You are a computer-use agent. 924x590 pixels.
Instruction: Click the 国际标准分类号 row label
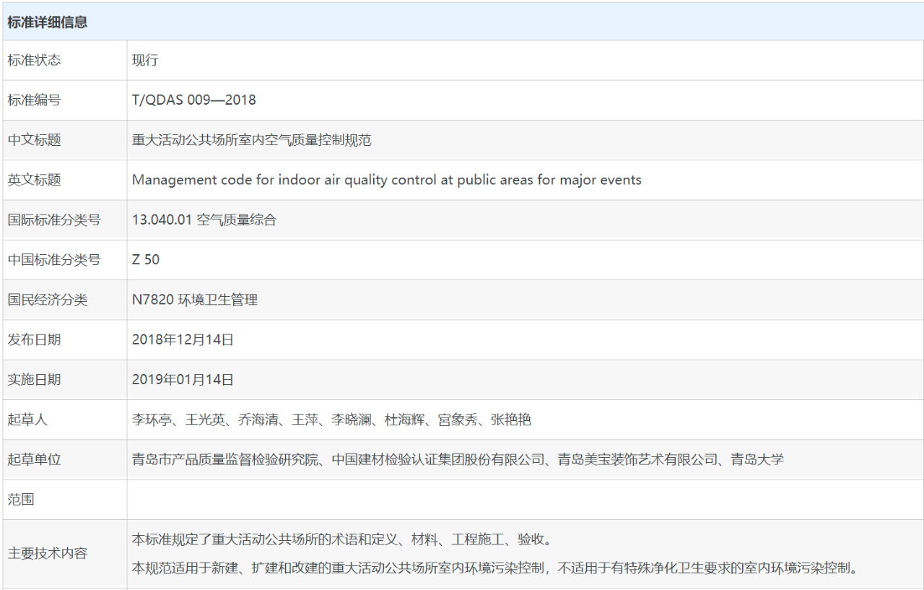(x=54, y=220)
